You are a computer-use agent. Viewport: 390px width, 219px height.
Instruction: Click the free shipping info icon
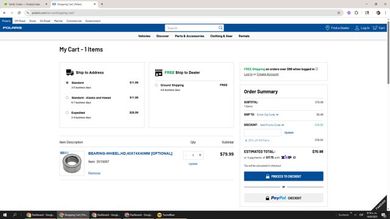pyautogui.click(x=317, y=69)
